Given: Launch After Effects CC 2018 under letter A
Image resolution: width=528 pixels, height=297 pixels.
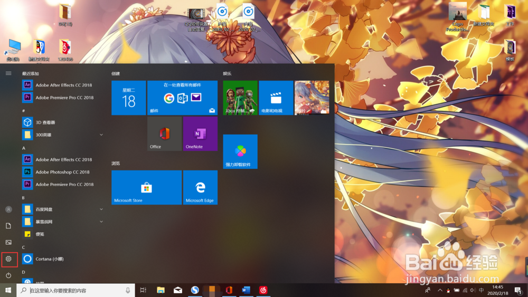Looking at the screenshot, I should click(x=63, y=159).
